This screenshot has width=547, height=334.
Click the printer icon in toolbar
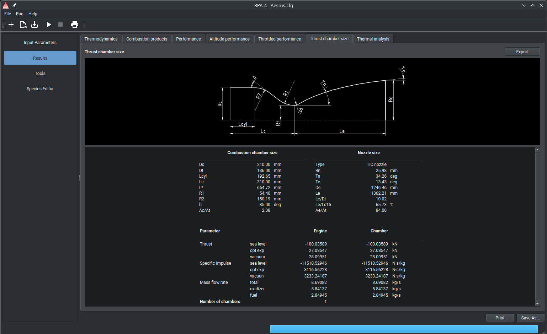coord(75,25)
